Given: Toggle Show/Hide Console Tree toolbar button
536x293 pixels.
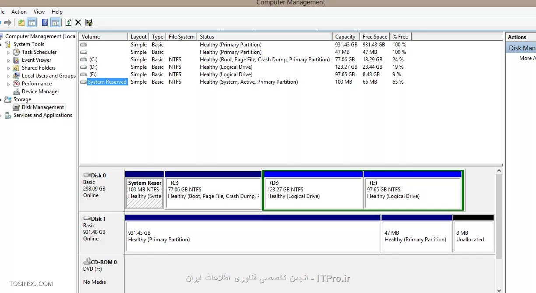Looking at the screenshot, I should tap(32, 22).
